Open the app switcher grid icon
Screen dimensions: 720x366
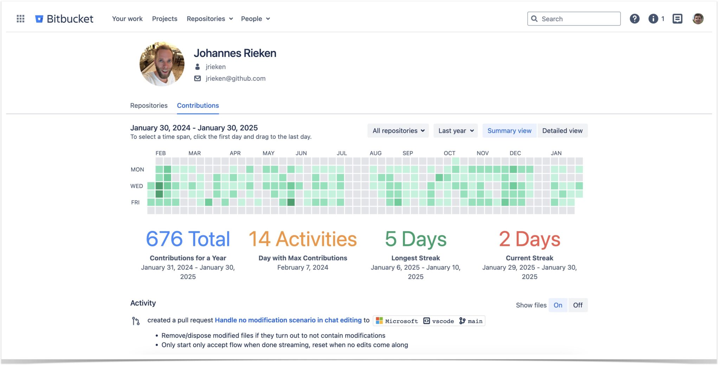pos(20,19)
